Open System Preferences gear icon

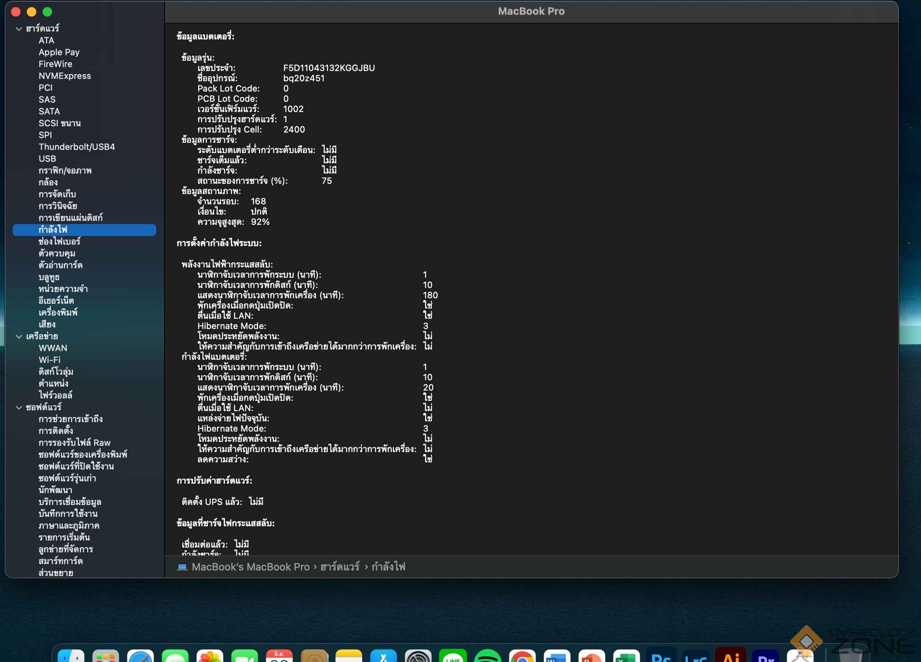418,656
